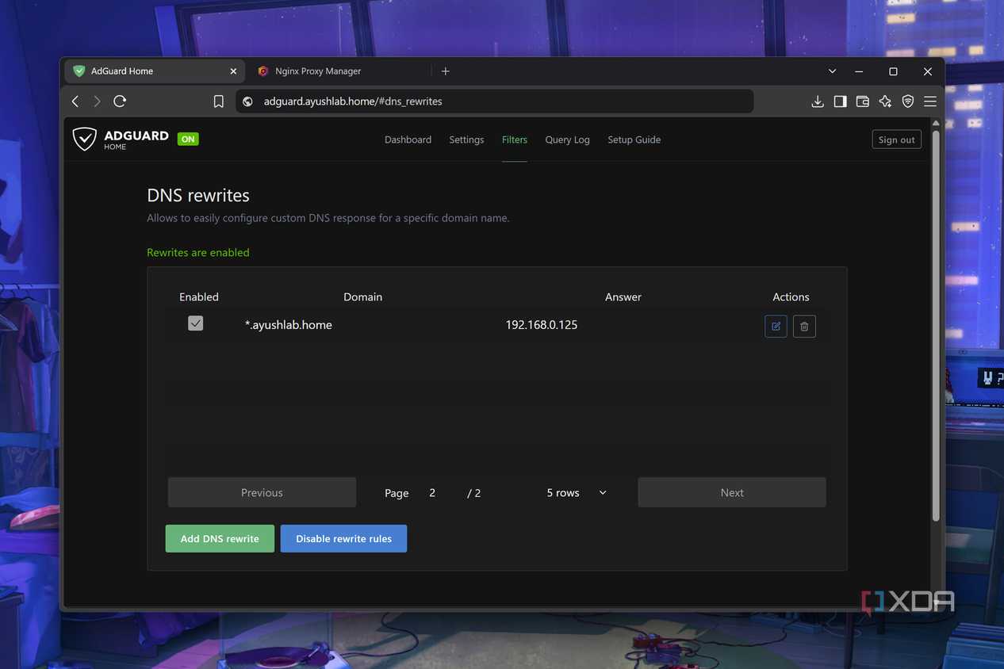Bookmark this page with bookmark icon

(x=219, y=101)
